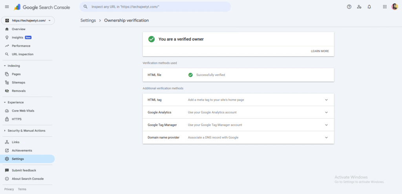This screenshot has height=194, width=402.
Task: Open Core Web Vitals report
Action: point(24,111)
